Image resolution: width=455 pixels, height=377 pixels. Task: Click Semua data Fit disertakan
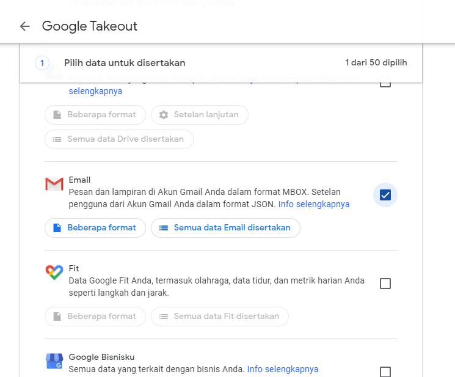point(220,317)
